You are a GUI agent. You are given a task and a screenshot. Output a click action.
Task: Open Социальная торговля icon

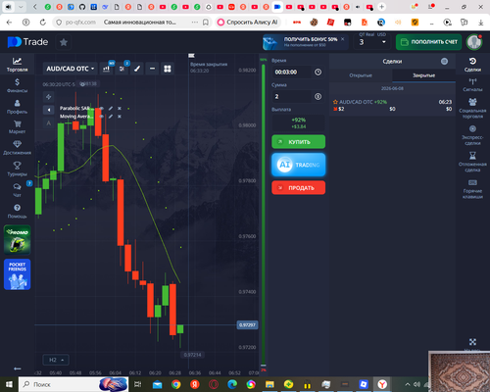click(472, 108)
